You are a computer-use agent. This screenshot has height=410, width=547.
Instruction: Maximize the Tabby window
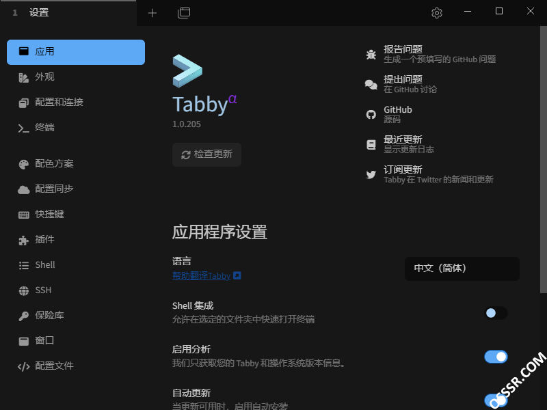point(499,11)
